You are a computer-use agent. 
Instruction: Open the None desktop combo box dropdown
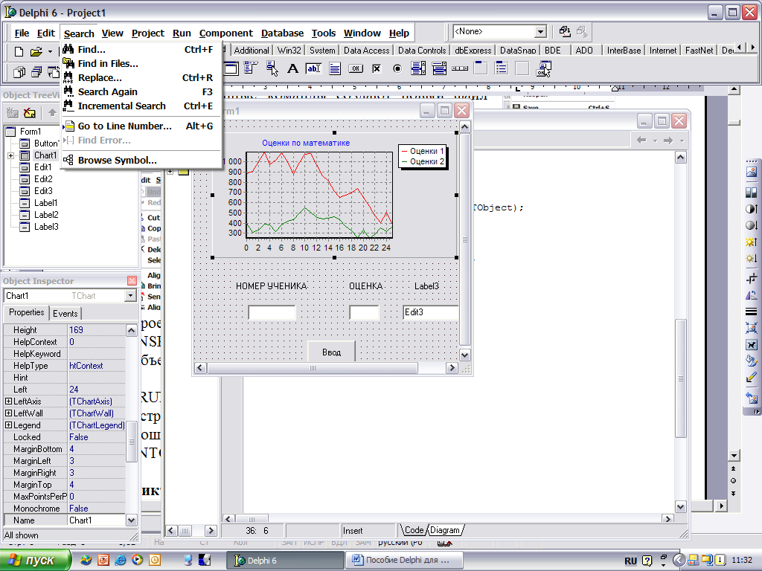(x=540, y=31)
